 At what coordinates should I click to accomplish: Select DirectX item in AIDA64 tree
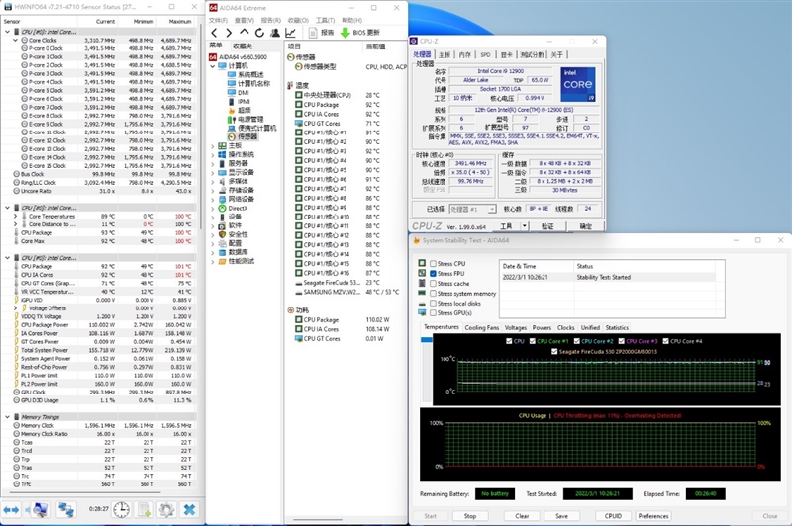(238, 208)
